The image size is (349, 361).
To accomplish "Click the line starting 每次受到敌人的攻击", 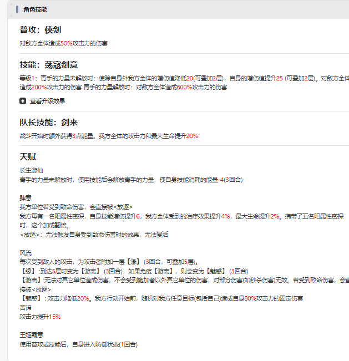I will point(109,262).
